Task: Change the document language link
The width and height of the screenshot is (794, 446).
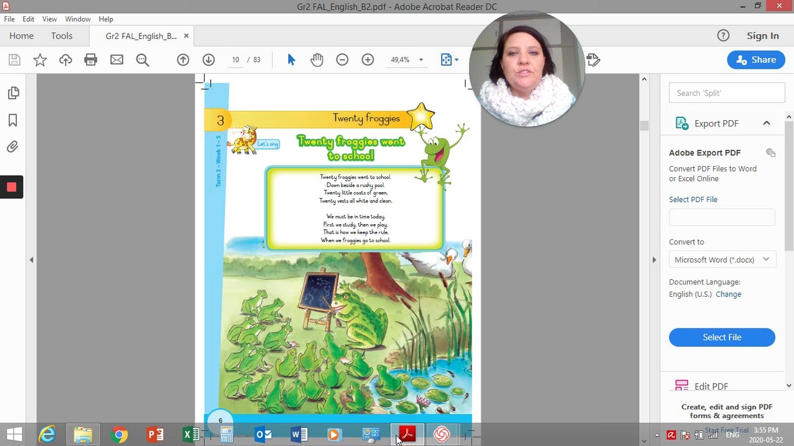Action: point(728,294)
